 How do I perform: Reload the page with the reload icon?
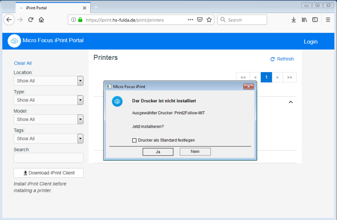(x=30, y=19)
